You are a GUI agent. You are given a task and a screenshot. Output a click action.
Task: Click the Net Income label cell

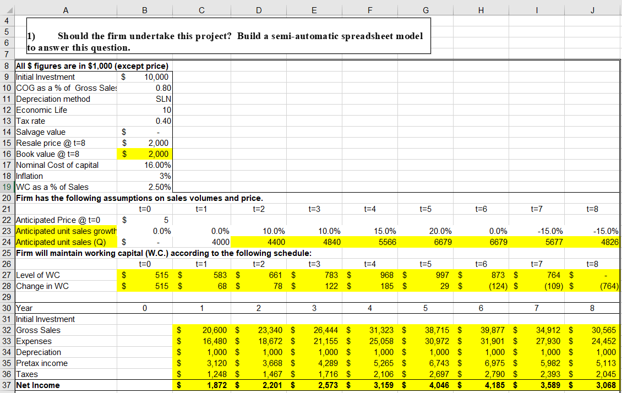click(66, 385)
